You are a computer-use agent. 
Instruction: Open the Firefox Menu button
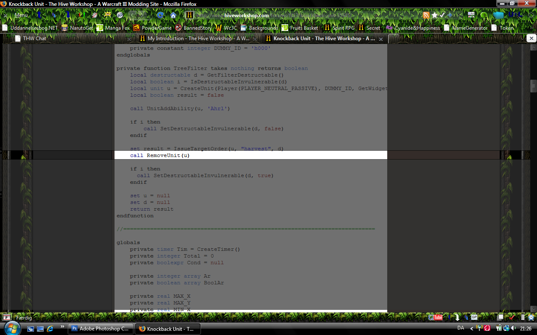click(x=21, y=15)
